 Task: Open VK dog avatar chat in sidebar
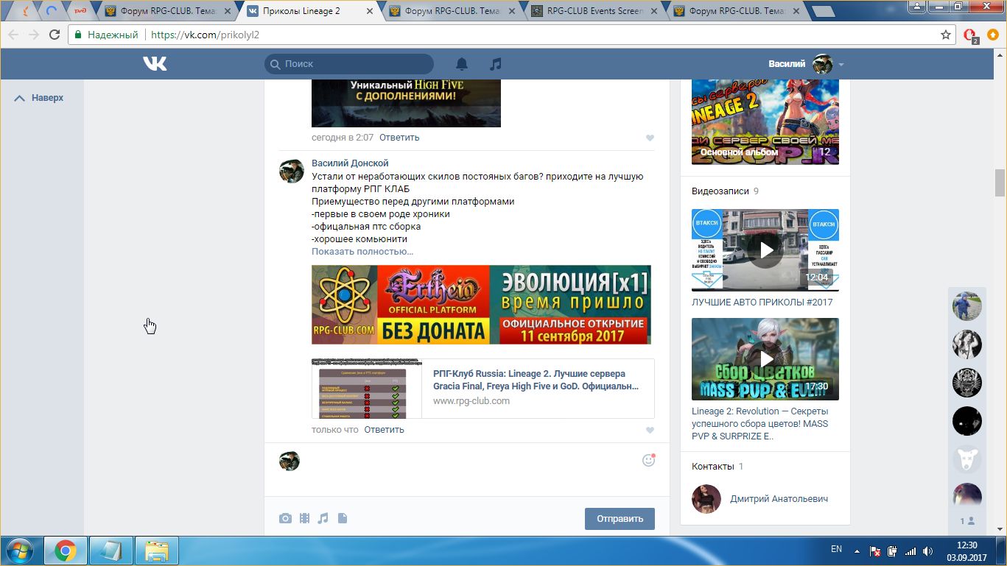[967, 459]
